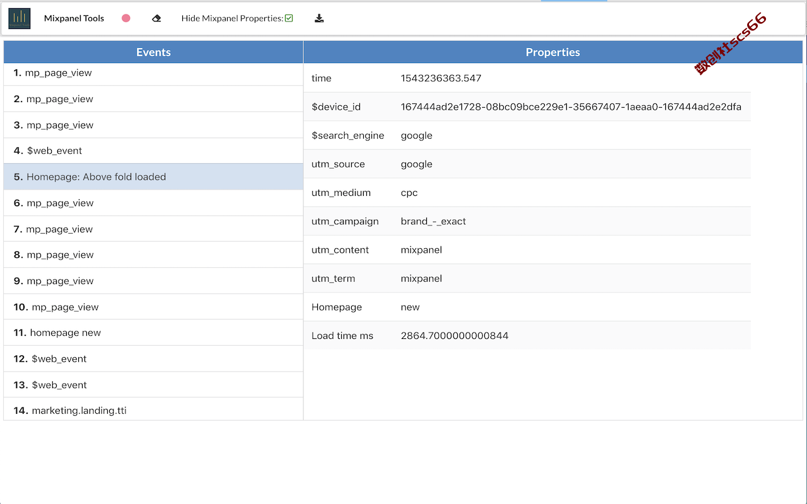The image size is (807, 504).
Task: Select event 9. mp_page_view
Action: tap(153, 281)
